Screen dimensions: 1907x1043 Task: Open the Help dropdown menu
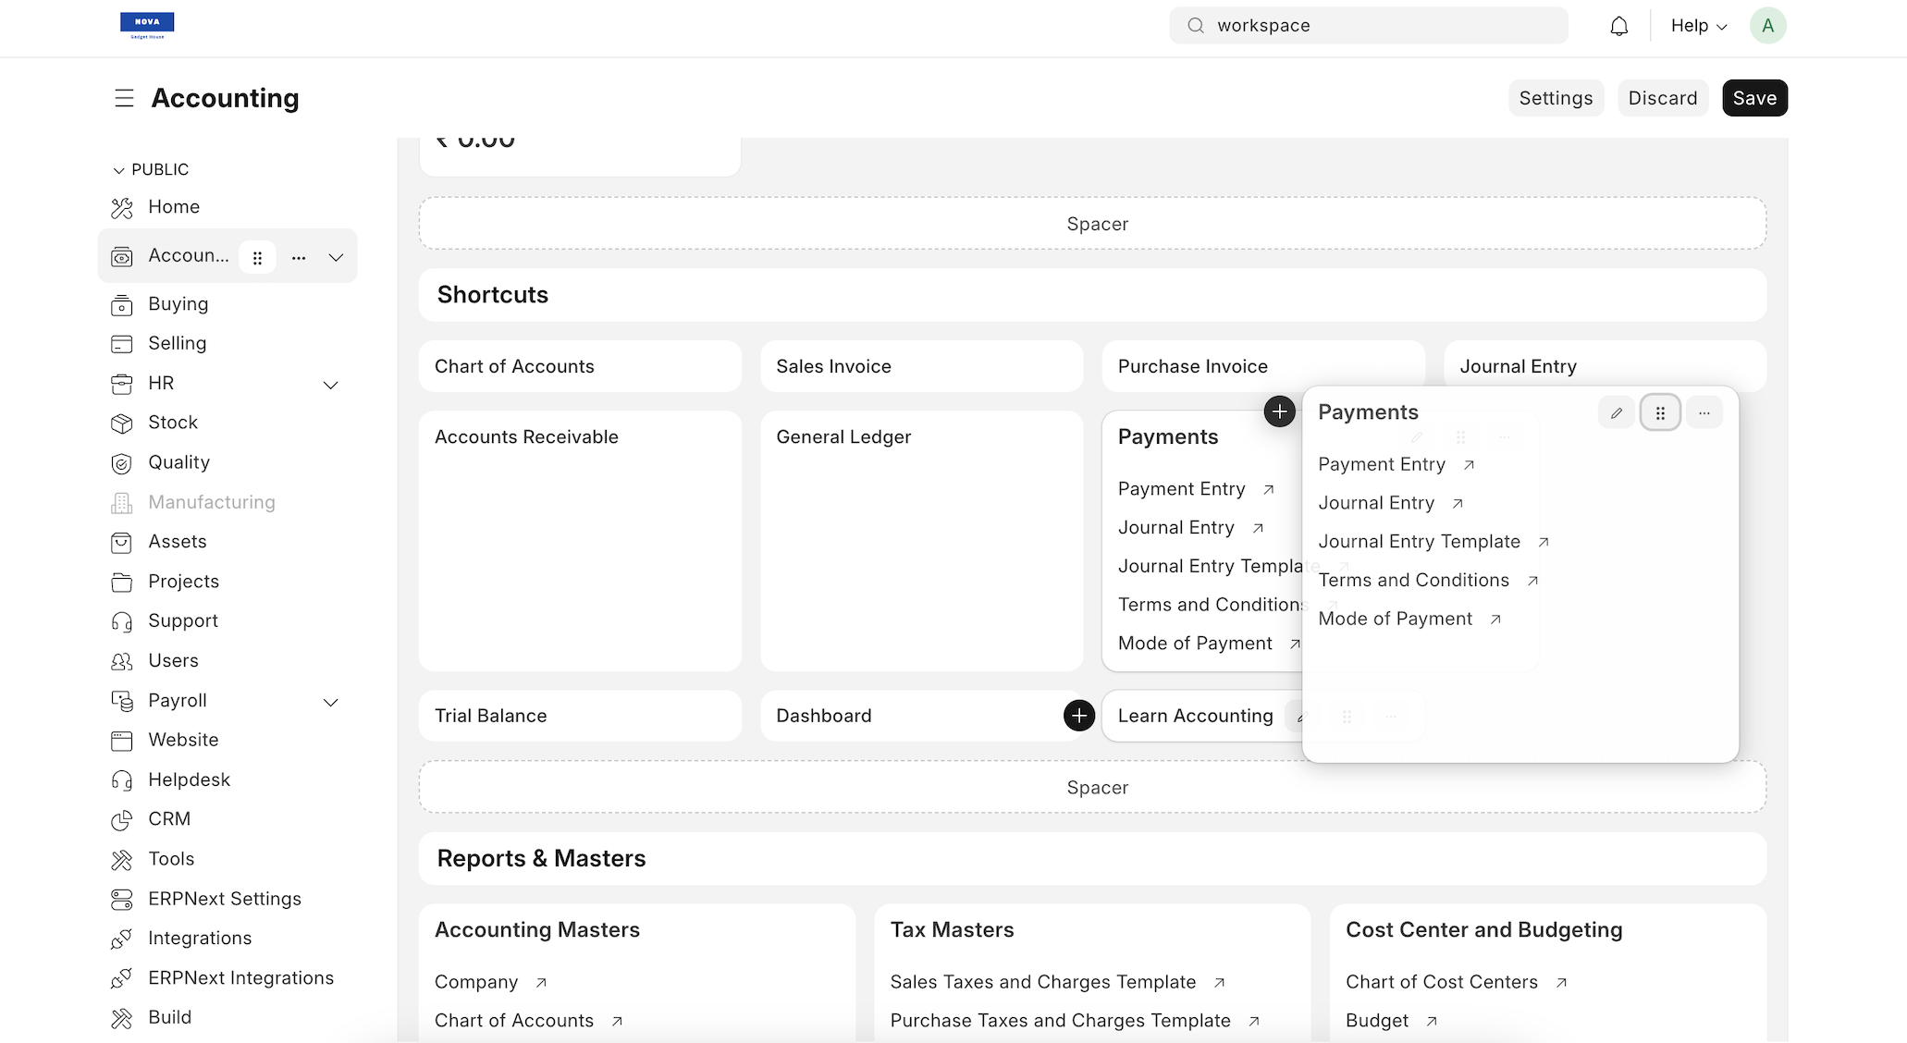tap(1698, 26)
